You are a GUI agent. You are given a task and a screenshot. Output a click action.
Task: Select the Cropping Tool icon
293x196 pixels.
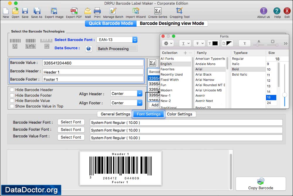(x=179, y=11)
